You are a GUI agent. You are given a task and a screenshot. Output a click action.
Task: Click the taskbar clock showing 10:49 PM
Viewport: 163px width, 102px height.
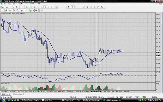point(158,100)
